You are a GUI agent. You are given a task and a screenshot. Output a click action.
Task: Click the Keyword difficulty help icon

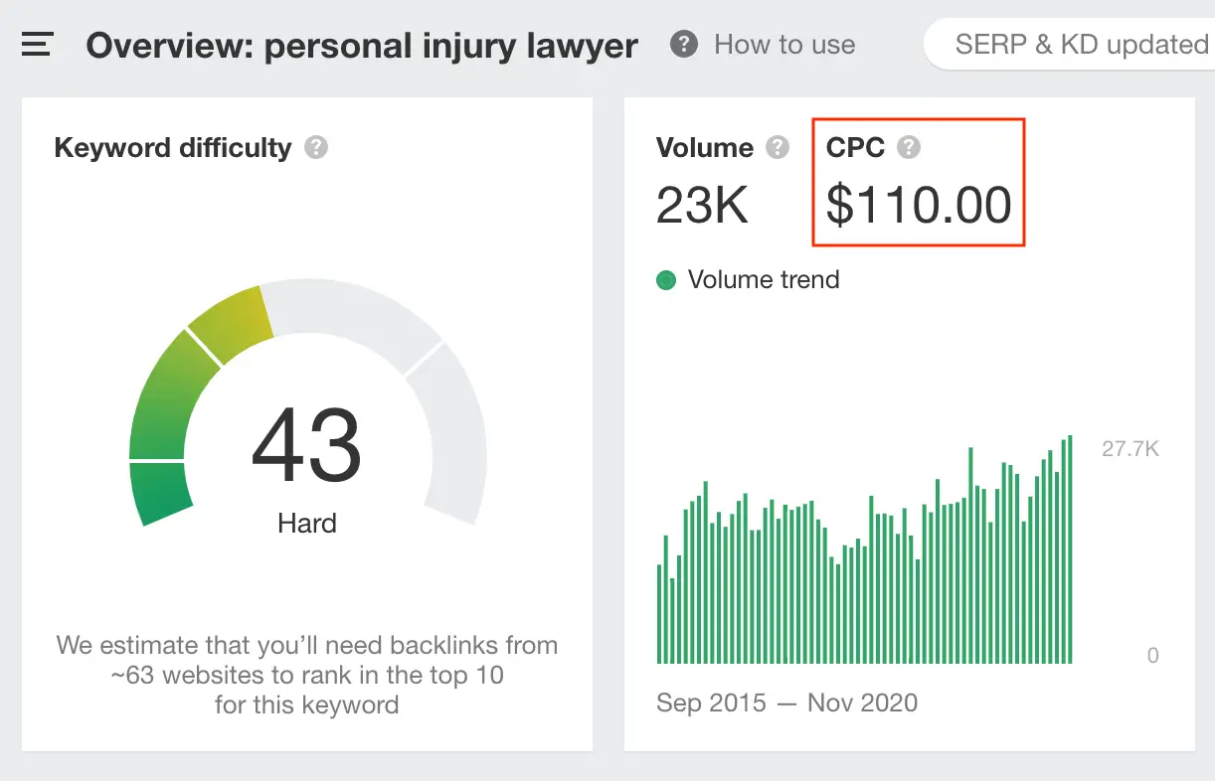point(316,148)
